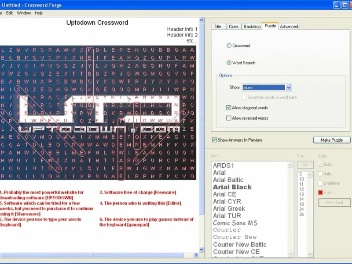This screenshot has width=352, height=264.
Task: Open the Show dropdown list
Action: (x=289, y=88)
